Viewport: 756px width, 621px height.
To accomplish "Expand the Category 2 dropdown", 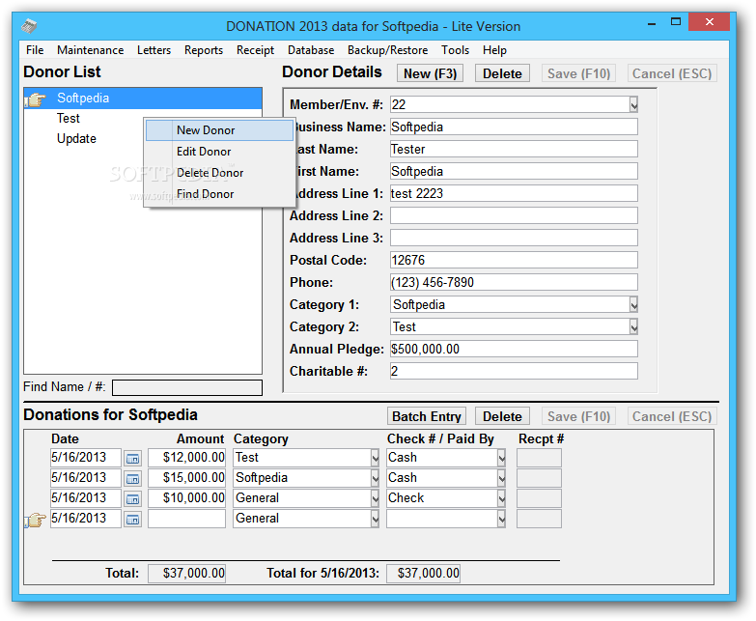I will click(633, 326).
